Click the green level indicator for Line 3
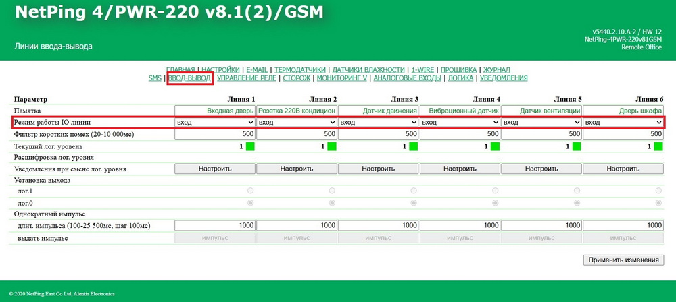The width and height of the screenshot is (676, 302). tap(413, 146)
